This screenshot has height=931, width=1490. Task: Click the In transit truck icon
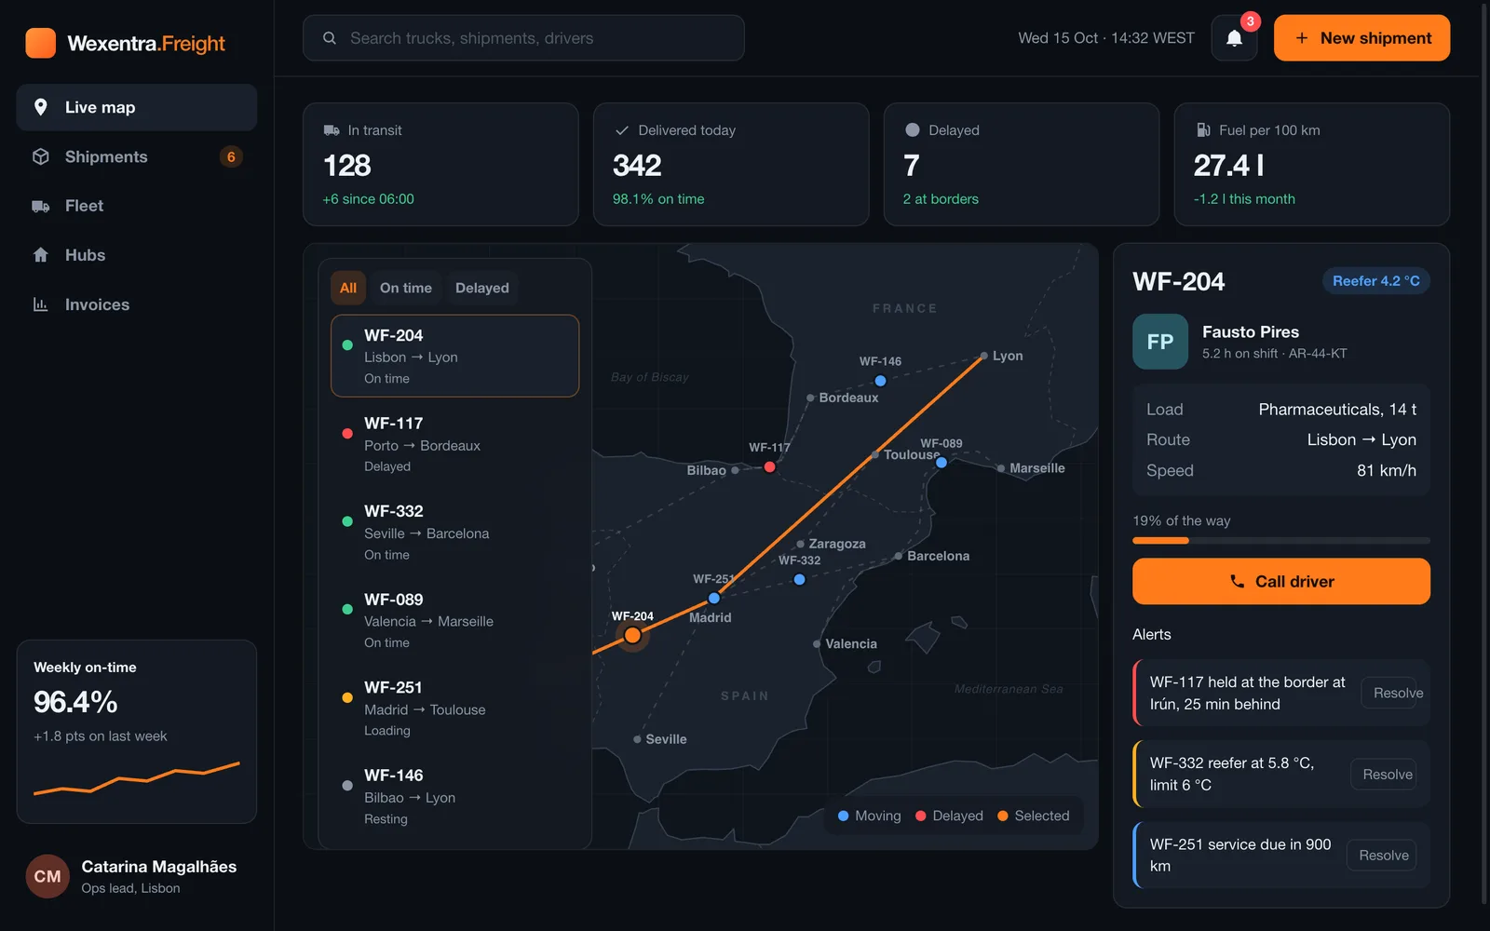332,130
